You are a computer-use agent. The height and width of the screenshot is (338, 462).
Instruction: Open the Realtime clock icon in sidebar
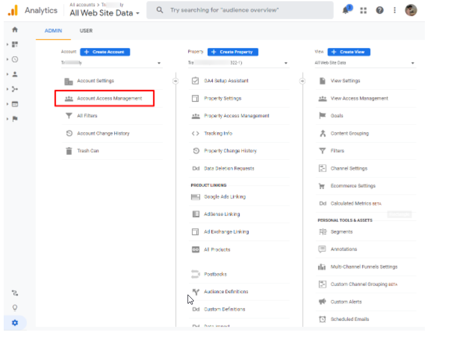[15, 59]
